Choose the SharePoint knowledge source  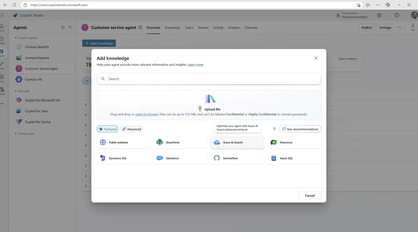(x=180, y=142)
